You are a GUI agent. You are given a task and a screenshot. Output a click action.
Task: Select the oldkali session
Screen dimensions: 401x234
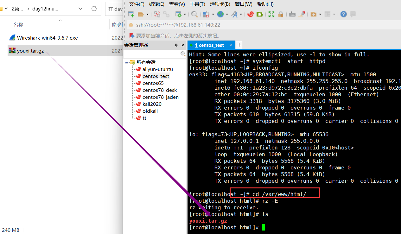tap(150, 111)
